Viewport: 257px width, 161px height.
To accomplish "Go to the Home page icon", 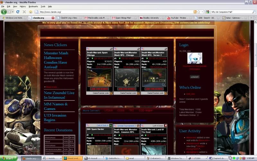I will click(31, 12).
